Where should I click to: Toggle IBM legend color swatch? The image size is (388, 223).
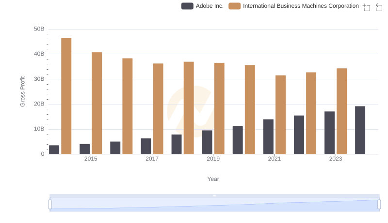coord(235,6)
